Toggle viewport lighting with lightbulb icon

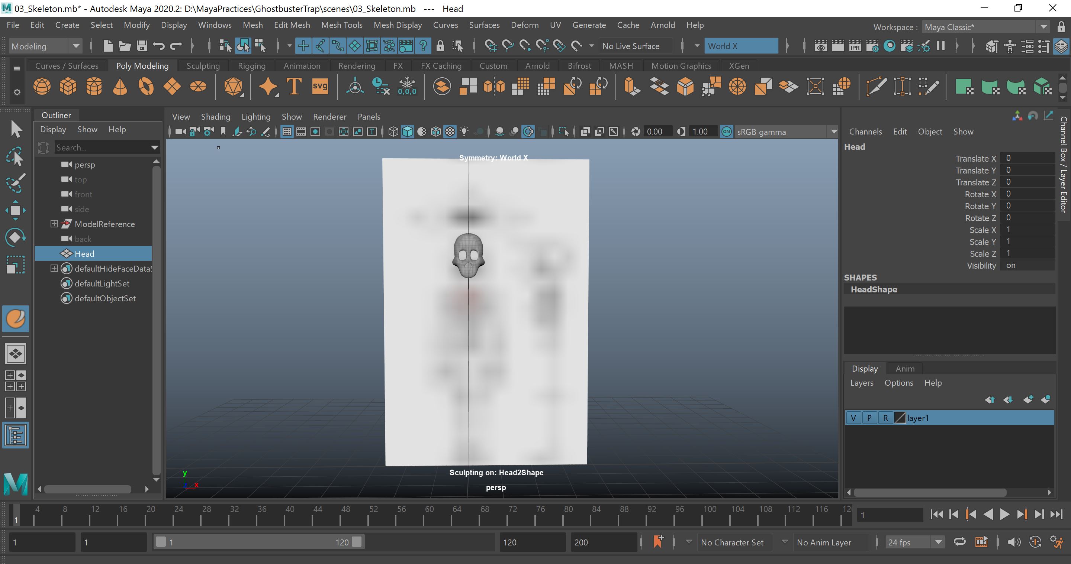point(464,132)
